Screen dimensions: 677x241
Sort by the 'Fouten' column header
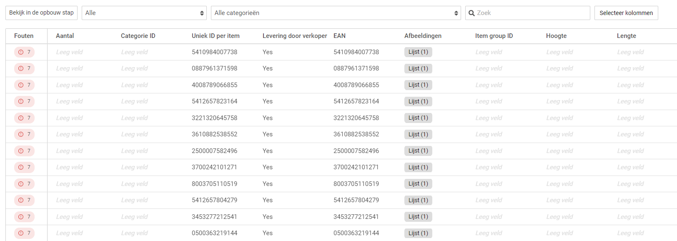pyautogui.click(x=24, y=36)
